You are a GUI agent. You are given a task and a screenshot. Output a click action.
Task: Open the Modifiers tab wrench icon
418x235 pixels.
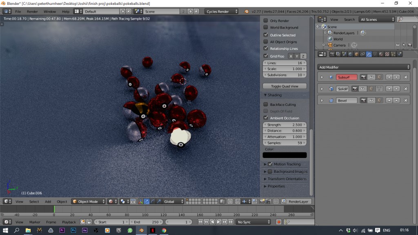tap(369, 54)
